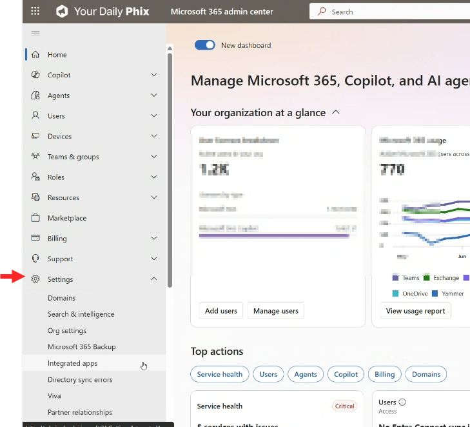Expand the Billing menu chevron
Image resolution: width=470 pixels, height=427 pixels.
tap(154, 238)
